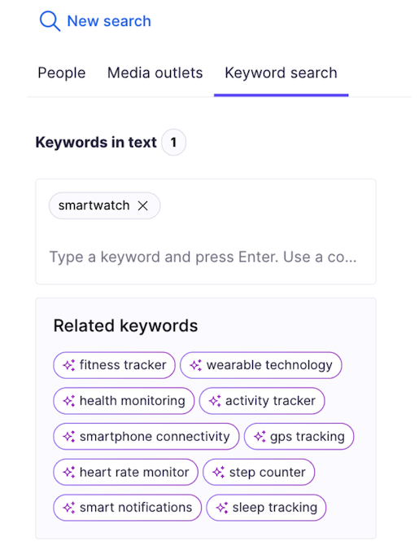Click sparkle icon on gps tracking chip
Image resolution: width=419 pixels, height=555 pixels.
[260, 437]
